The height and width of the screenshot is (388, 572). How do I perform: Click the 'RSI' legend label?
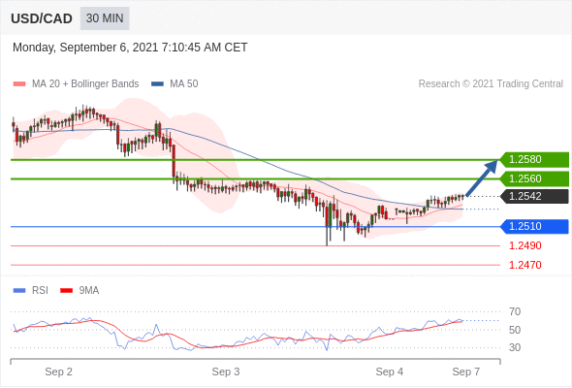(x=40, y=291)
